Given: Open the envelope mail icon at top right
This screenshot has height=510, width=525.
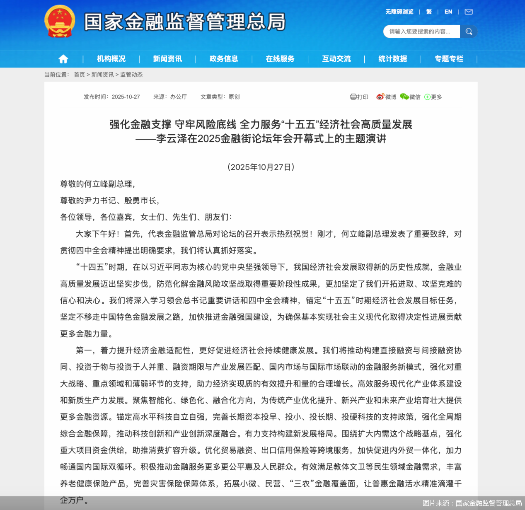Looking at the screenshot, I should [468, 11].
